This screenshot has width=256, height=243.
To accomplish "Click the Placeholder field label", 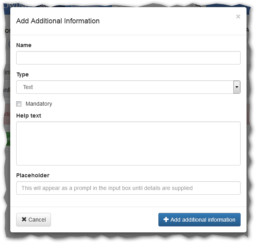I will tap(33, 175).
